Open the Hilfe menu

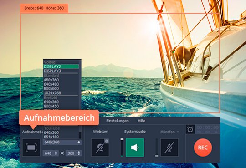[141, 121]
